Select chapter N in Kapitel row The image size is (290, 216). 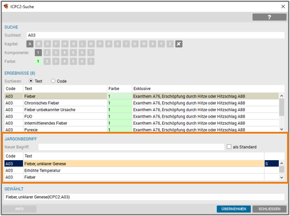[91, 44]
